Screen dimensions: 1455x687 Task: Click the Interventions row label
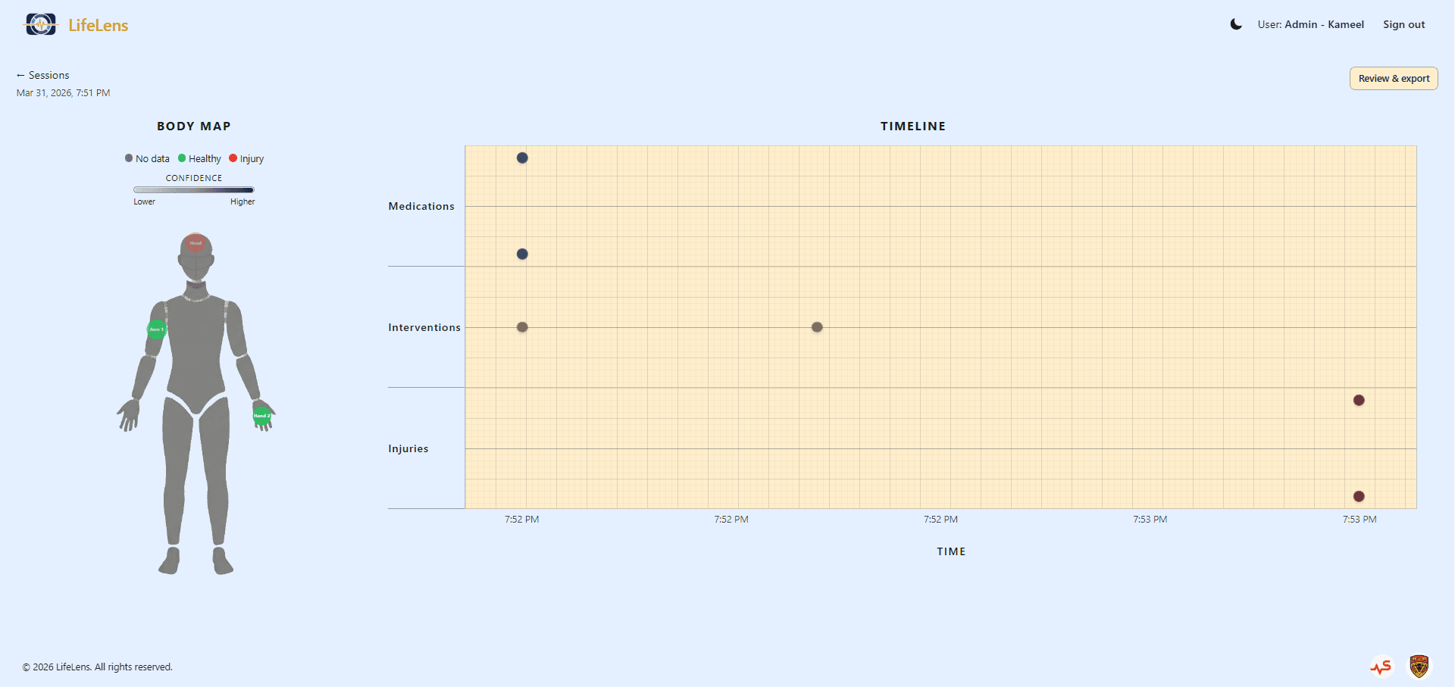coord(424,327)
